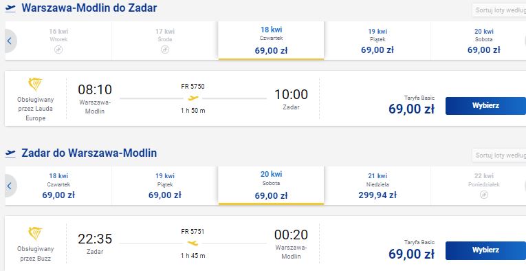Click the yellow plane icon under FR 5751

coord(193,243)
